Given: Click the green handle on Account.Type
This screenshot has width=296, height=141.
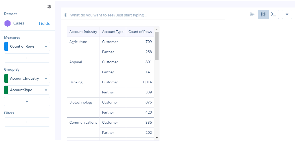Looking at the screenshot, I should (6, 90).
